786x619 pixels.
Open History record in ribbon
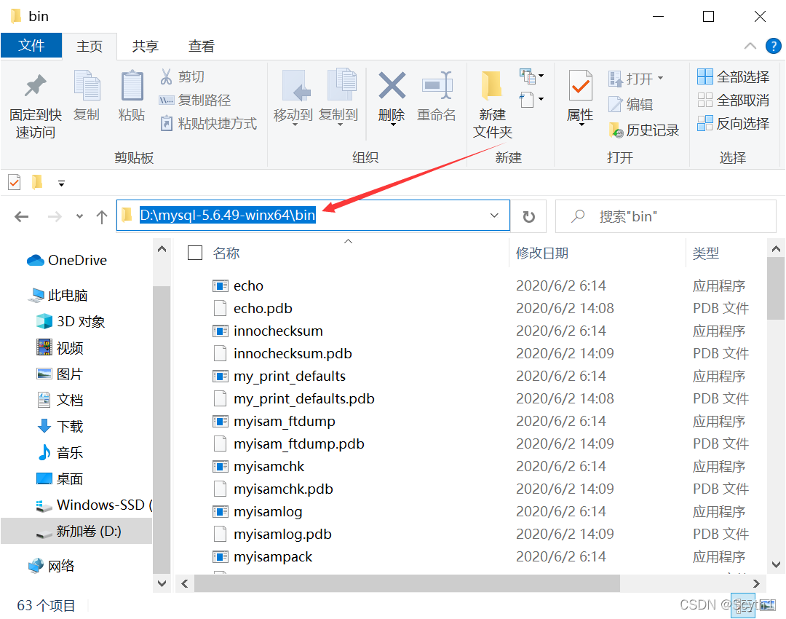pos(643,130)
